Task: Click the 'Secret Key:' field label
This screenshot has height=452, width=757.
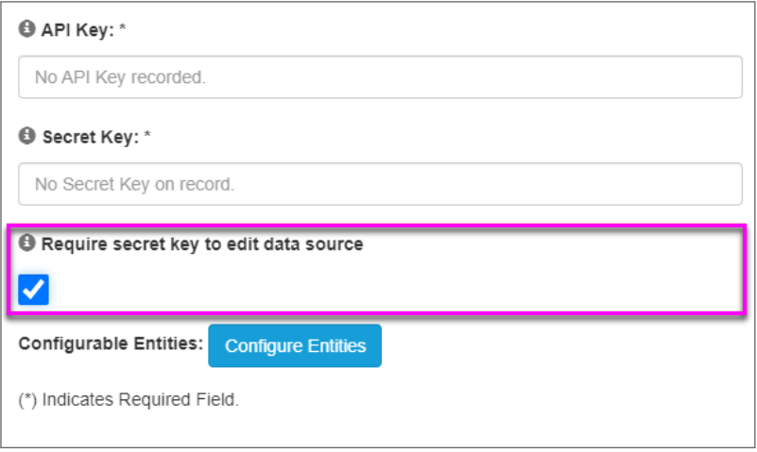Action: pyautogui.click(x=89, y=137)
